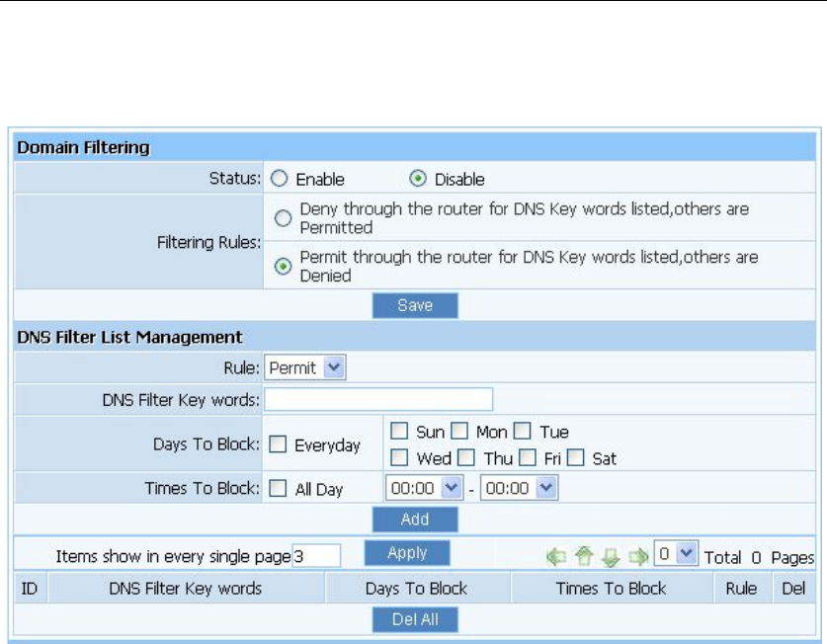The image size is (827, 644).
Task: Go to next page with right arrow icon
Action: tap(638, 556)
